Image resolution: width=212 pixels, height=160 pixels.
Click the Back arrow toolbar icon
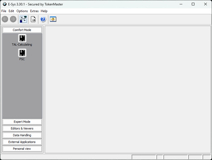click(x=5, y=19)
